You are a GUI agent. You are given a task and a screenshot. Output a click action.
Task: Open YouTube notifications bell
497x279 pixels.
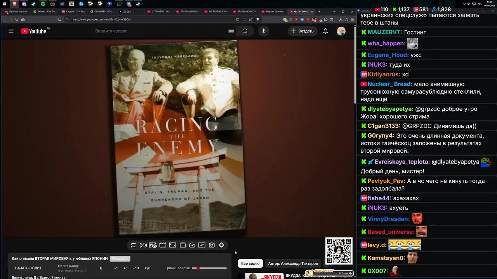click(x=325, y=31)
